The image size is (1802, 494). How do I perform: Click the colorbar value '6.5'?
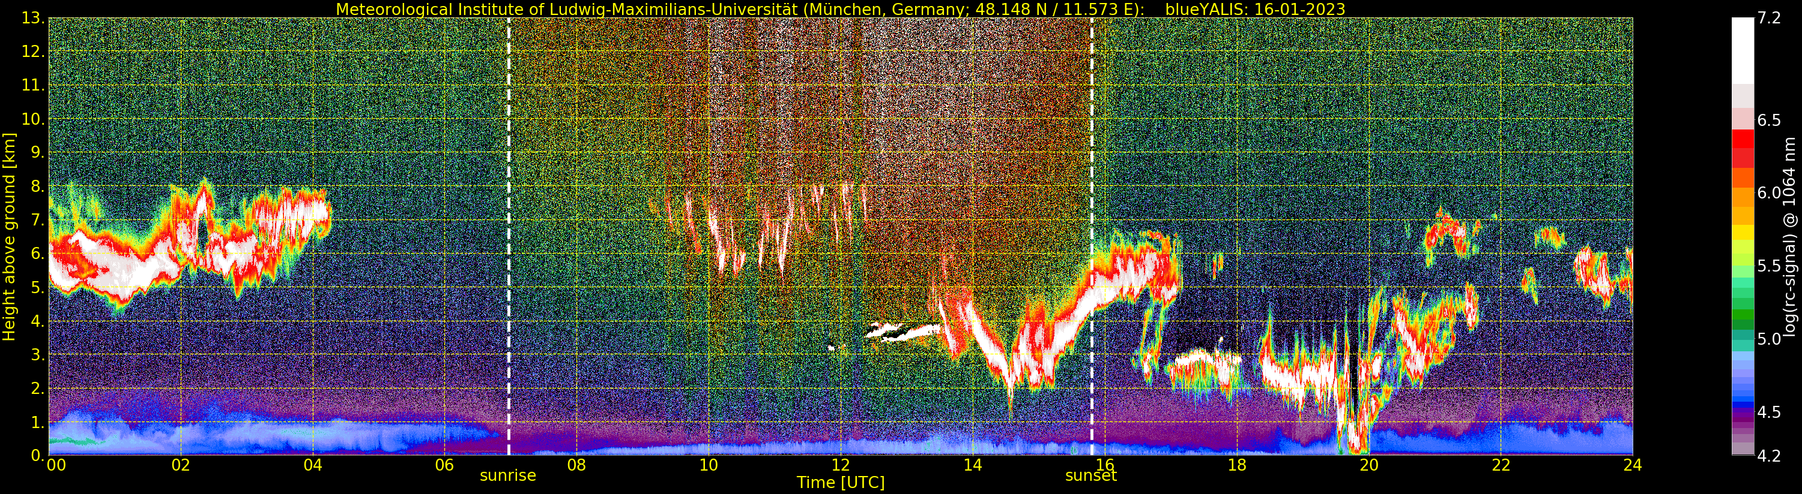pos(1768,120)
